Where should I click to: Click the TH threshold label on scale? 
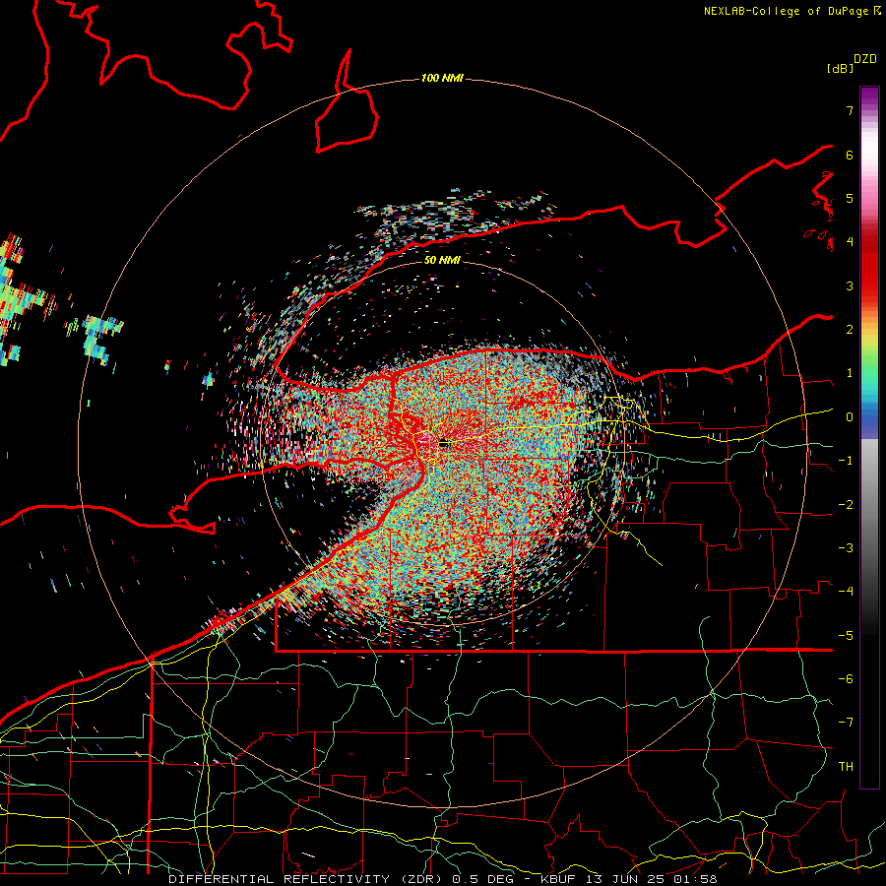(x=846, y=767)
